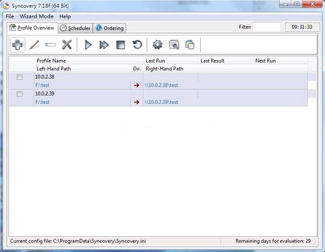The width and height of the screenshot is (325, 252).
Task: Open the Wizard Mode menu
Action: pyautogui.click(x=36, y=16)
